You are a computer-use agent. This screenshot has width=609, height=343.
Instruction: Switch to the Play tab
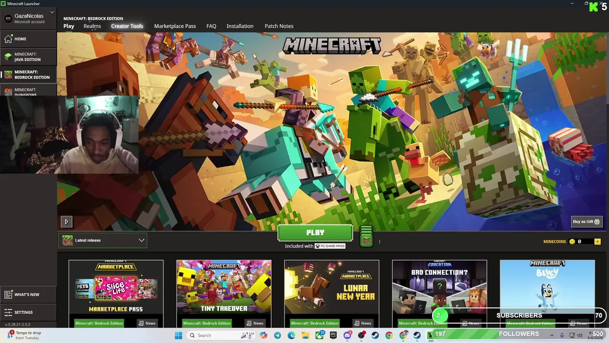coord(69,26)
